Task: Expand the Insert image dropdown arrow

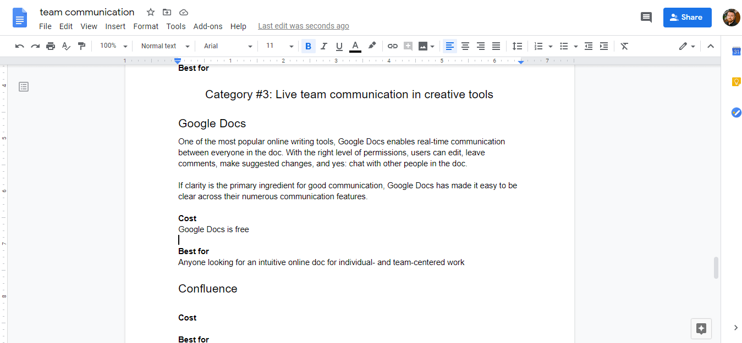Action: (x=432, y=47)
